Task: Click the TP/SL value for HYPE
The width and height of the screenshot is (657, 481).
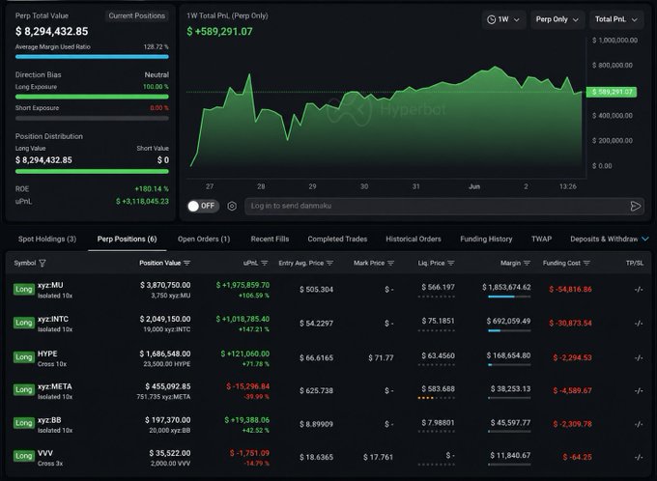Action: click(x=639, y=357)
